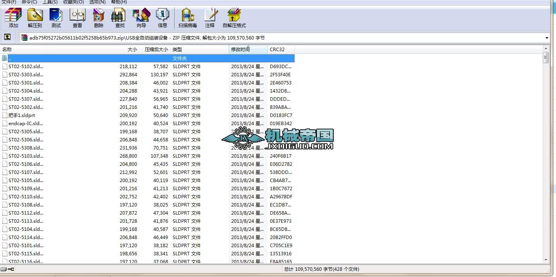Sort by the 名称 column header
This screenshot has width=556, height=277.
(x=23, y=49)
